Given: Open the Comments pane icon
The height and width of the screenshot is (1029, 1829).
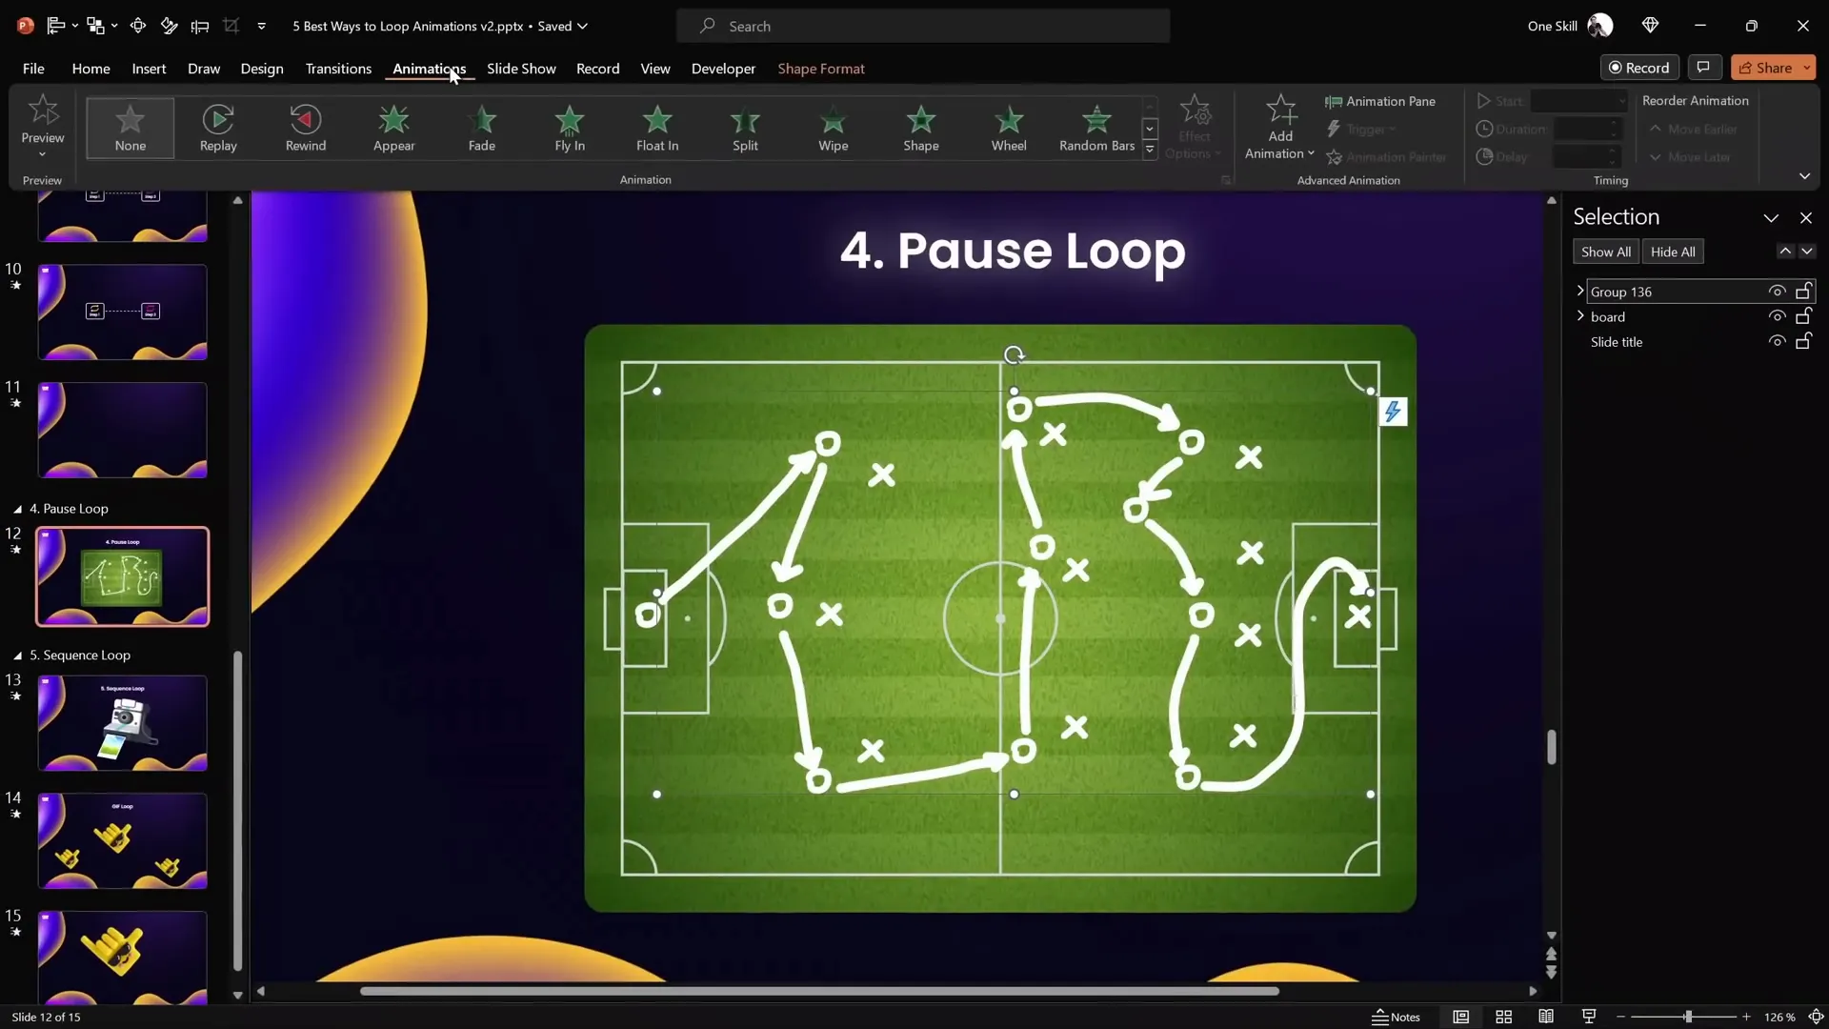Looking at the screenshot, I should click(1703, 67).
